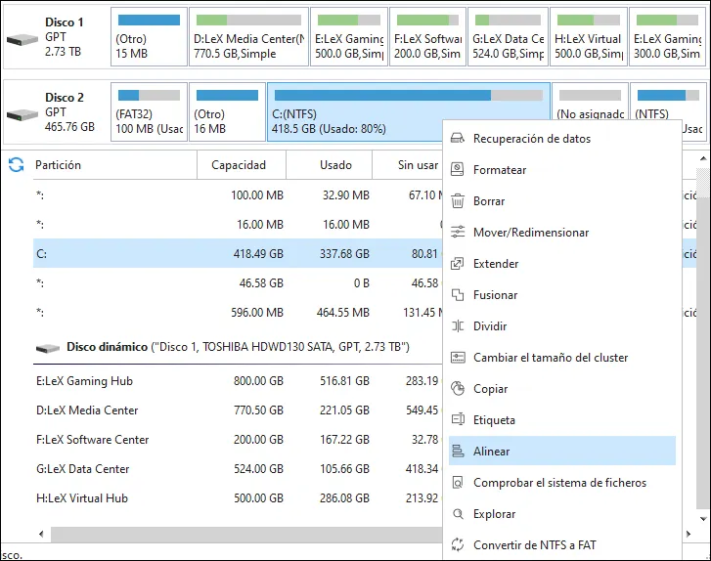The height and width of the screenshot is (561, 711).
Task: Select D:LeX Media Center 770.5 GB block
Action: click(249, 37)
